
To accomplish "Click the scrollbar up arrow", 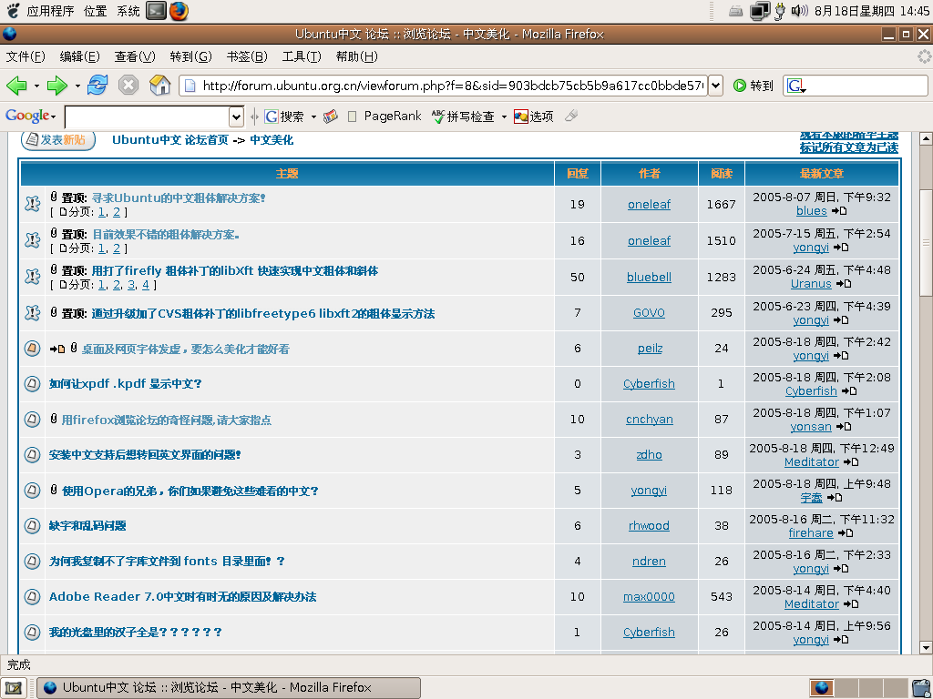I will point(926,139).
